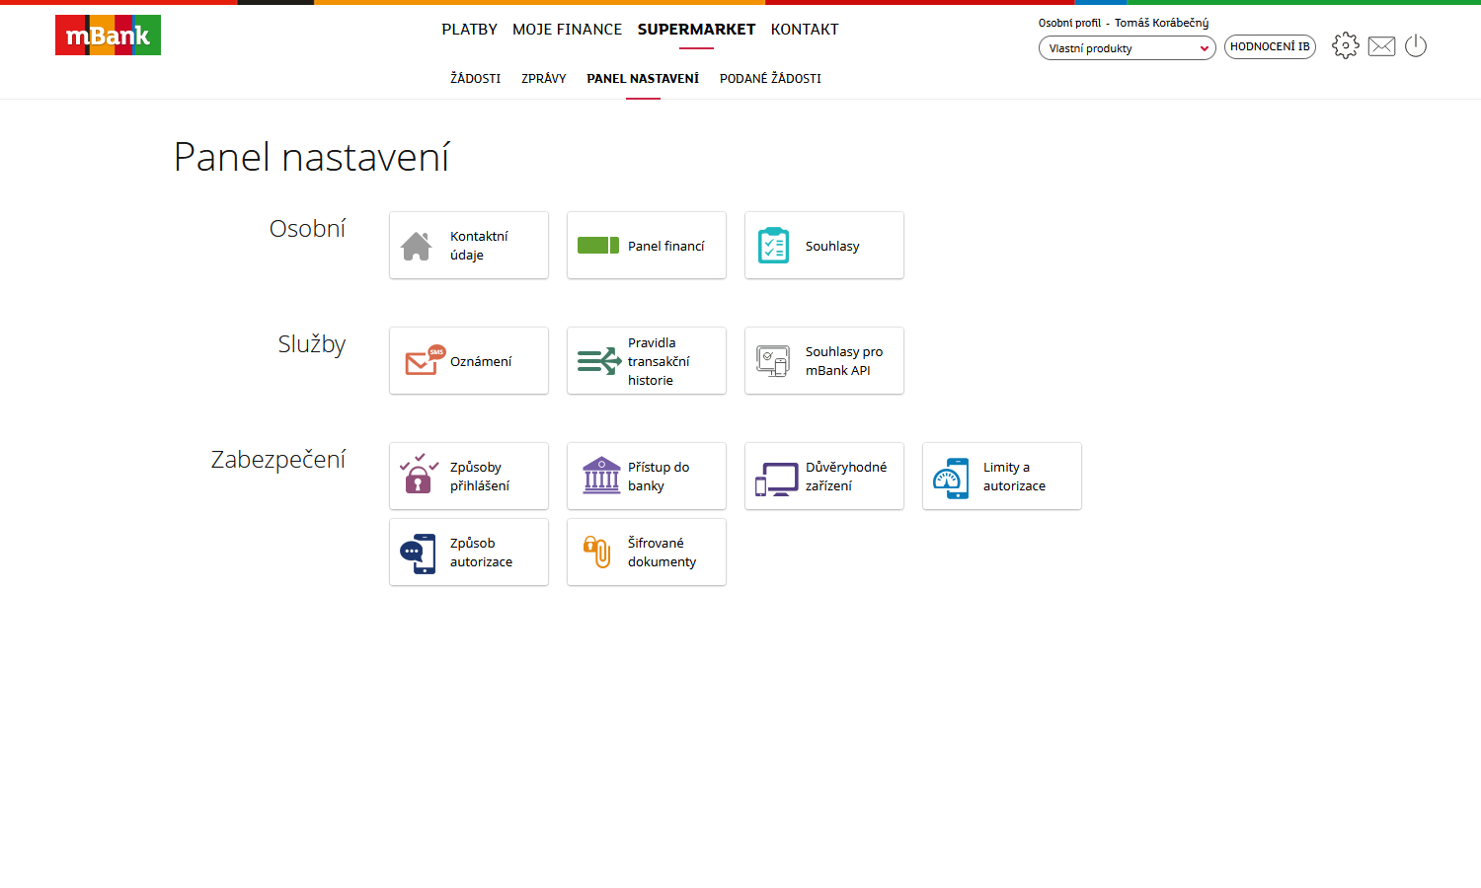Open messages via the envelope icon
Viewport: 1481px width, 888px height.
(1381, 46)
